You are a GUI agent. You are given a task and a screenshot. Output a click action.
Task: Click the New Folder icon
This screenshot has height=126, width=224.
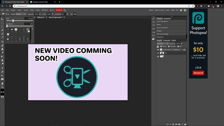pyautogui.click(x=179, y=124)
